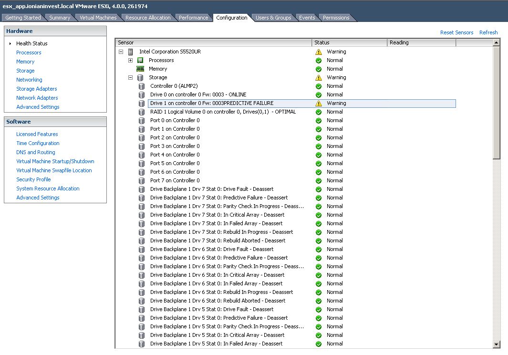Open the DNS and Routing link
The width and height of the screenshot is (508, 355).
(x=36, y=152)
